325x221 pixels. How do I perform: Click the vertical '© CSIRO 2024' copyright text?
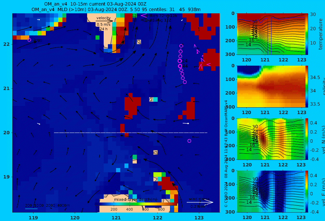[226, 194]
